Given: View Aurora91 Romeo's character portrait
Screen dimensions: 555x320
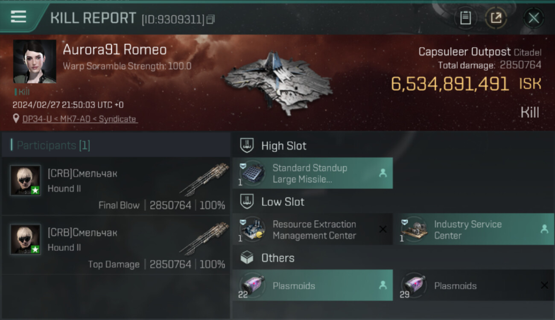Looking at the screenshot, I should (35, 61).
